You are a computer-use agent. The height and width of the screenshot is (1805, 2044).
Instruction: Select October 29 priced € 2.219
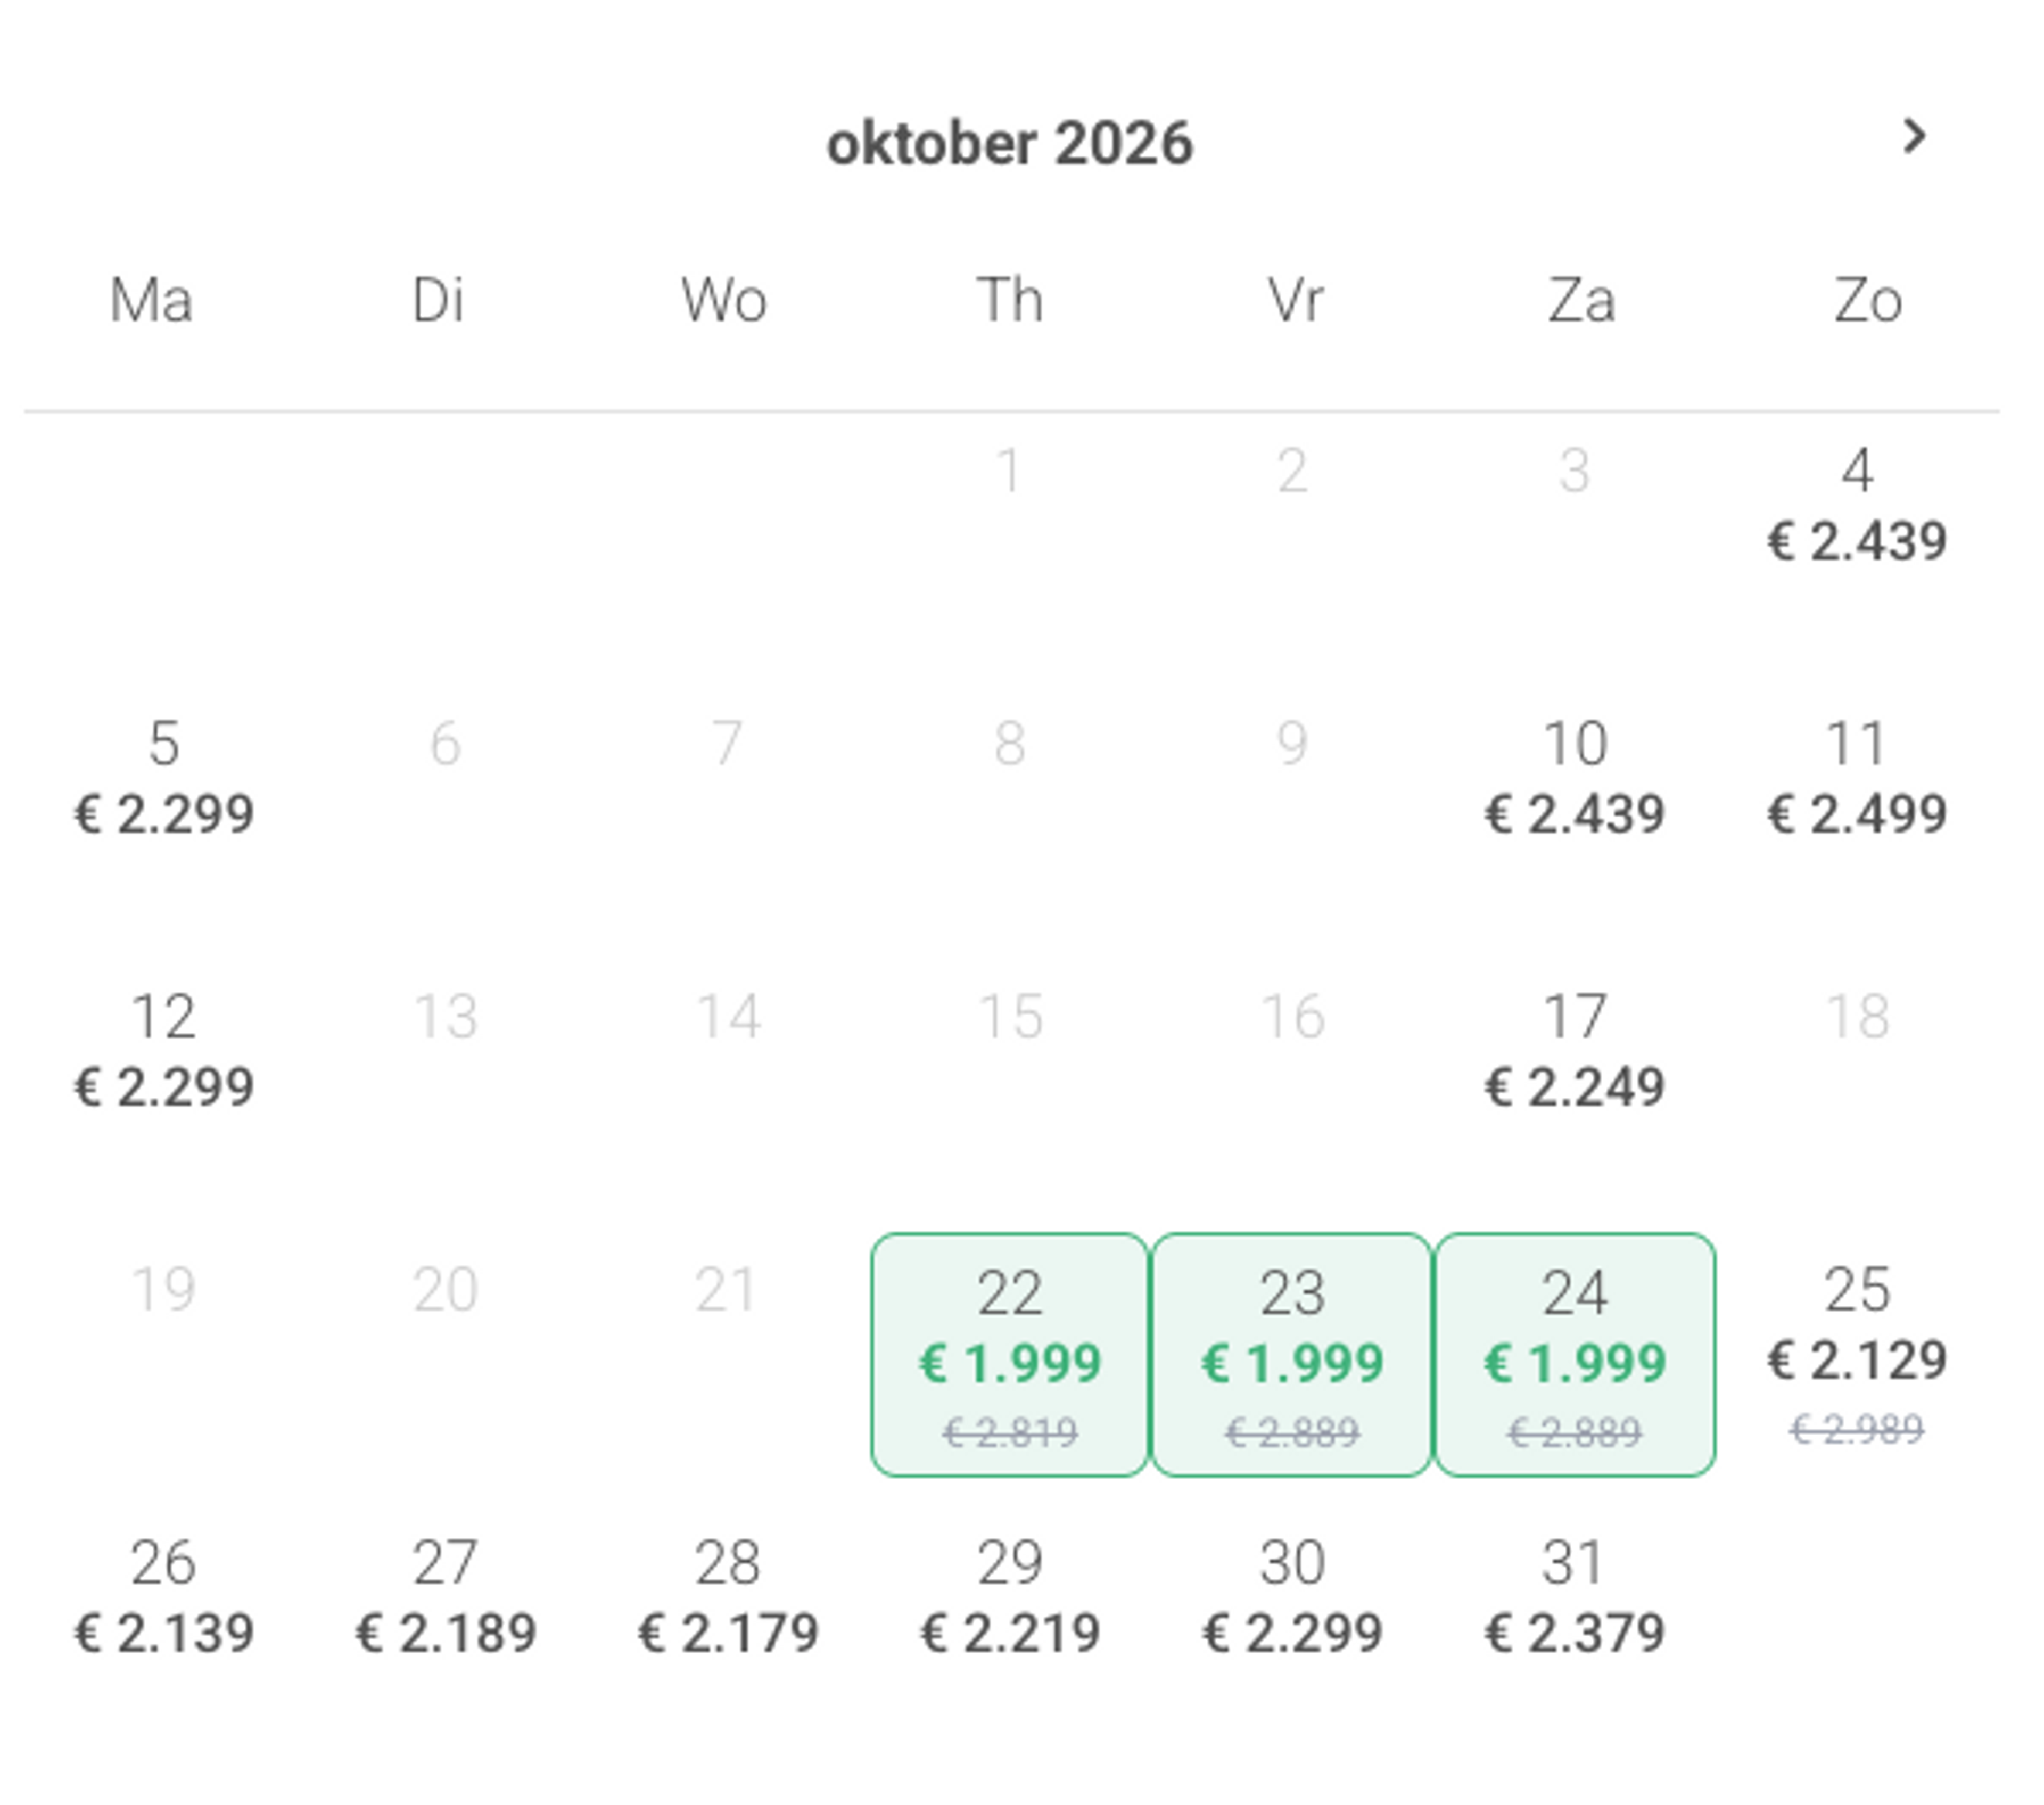pos(1010,1597)
